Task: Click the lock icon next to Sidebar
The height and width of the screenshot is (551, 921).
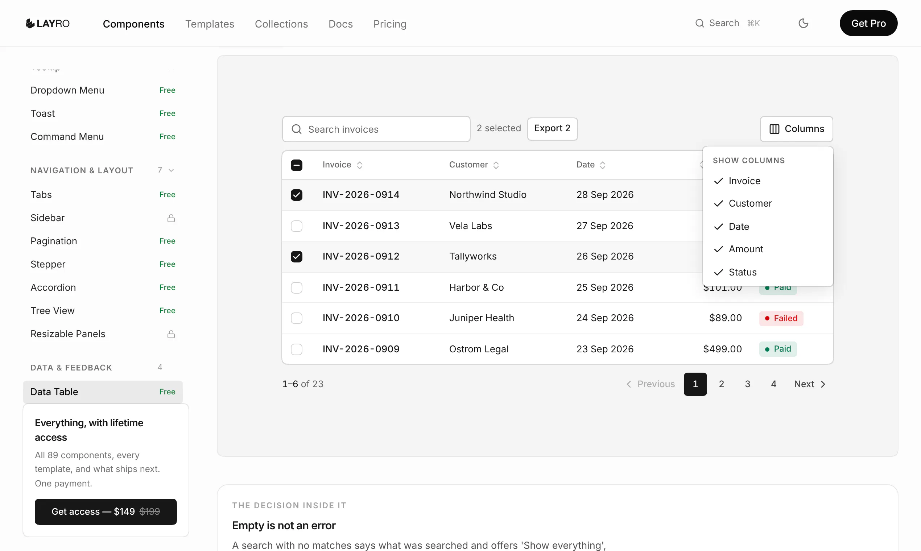Action: click(171, 218)
